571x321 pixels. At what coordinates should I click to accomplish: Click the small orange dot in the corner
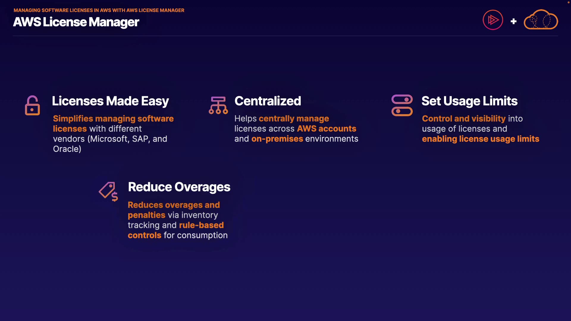click(568, 2)
